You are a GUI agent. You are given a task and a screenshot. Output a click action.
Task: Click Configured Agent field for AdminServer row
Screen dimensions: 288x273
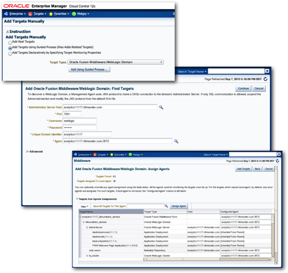246,227
